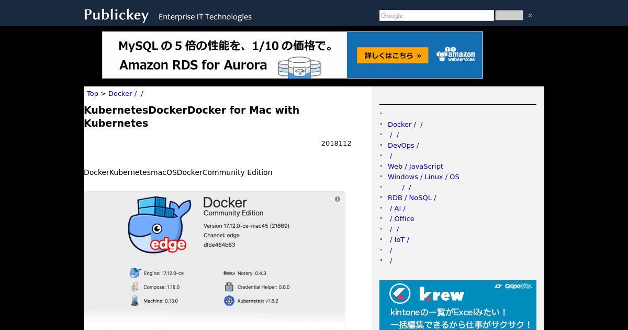628x330 pixels.
Task: Open sidebar Windows / Linux / OS link
Action: tap(423, 177)
